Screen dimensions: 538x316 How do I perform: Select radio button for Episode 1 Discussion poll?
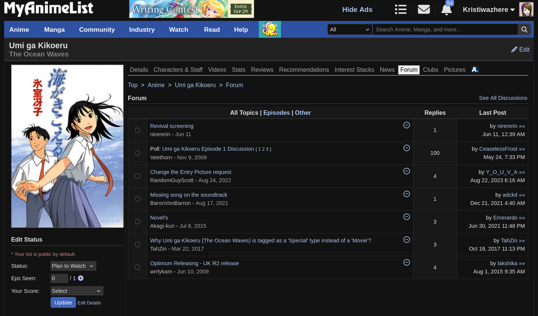[x=137, y=153]
